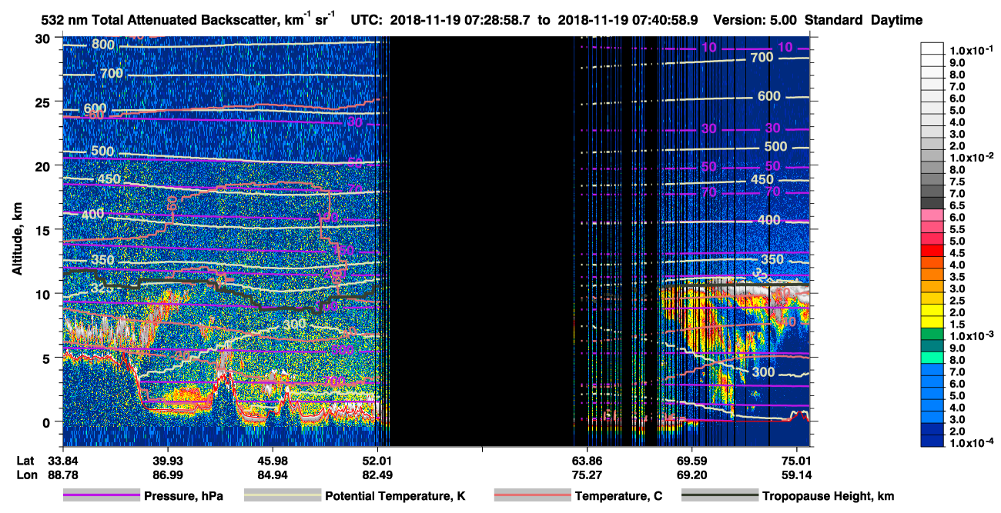Select latitude value 39.93
The image size is (1001, 513).
(168, 459)
